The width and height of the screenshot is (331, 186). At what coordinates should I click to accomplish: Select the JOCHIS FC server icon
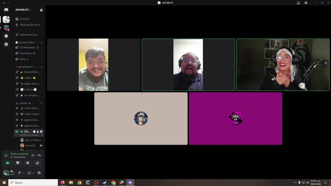coord(6,19)
